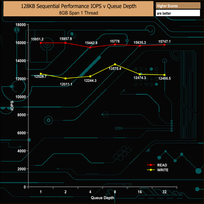Click the 'WRITE' legend text
This screenshot has width=204, height=204.
click(x=163, y=170)
